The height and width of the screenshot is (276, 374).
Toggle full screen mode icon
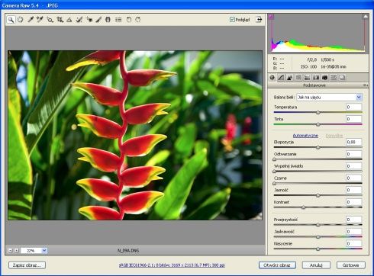259,20
